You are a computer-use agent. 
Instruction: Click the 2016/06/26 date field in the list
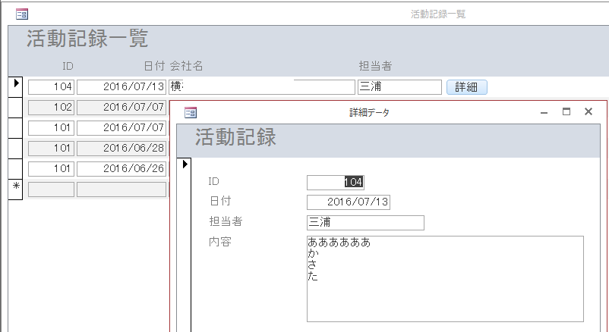(121, 168)
